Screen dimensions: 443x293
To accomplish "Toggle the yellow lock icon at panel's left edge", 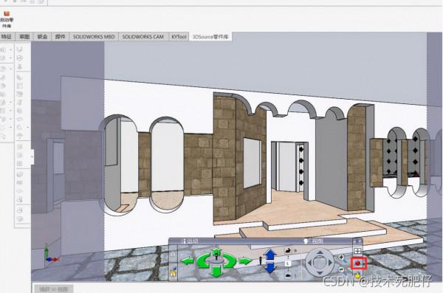I will (173, 272).
